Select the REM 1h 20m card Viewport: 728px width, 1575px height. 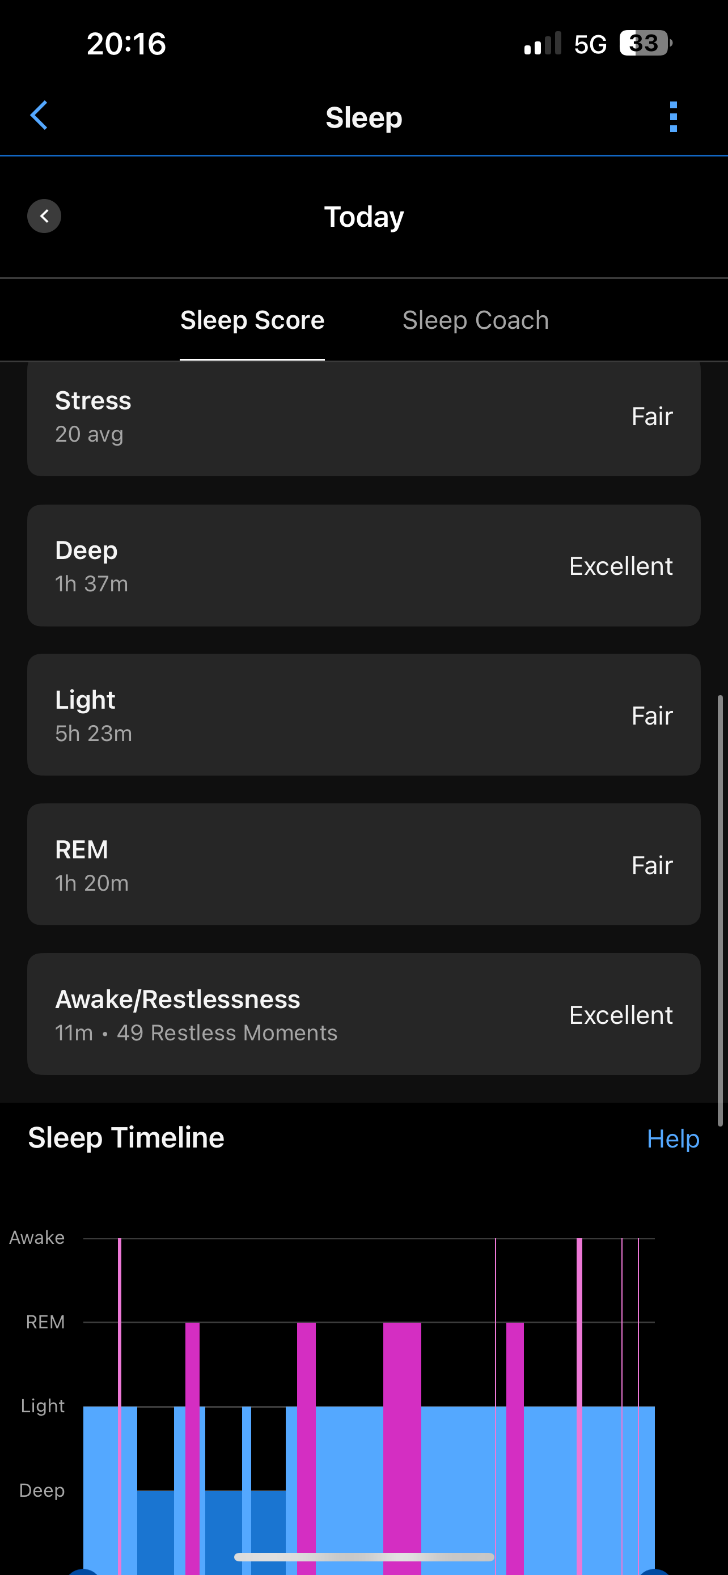point(363,865)
